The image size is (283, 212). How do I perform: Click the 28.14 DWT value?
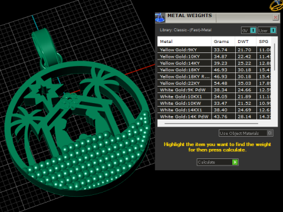coord(244,117)
